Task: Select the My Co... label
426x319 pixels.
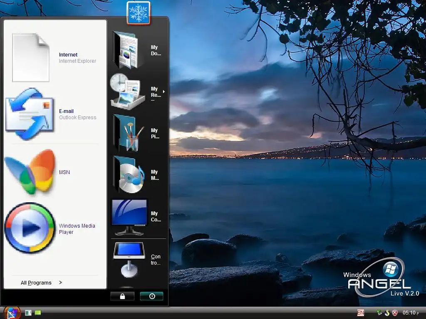Action: 156,216
